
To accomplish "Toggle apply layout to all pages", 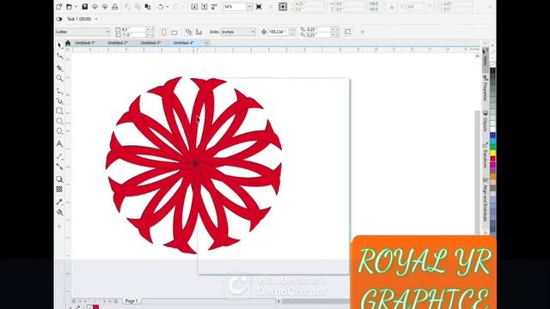I will point(189,32).
